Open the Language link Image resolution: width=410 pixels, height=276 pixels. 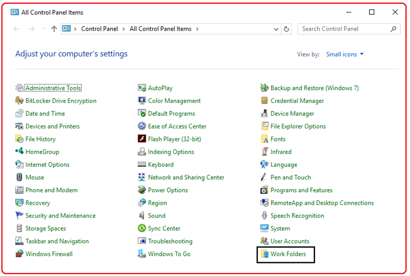284,165
